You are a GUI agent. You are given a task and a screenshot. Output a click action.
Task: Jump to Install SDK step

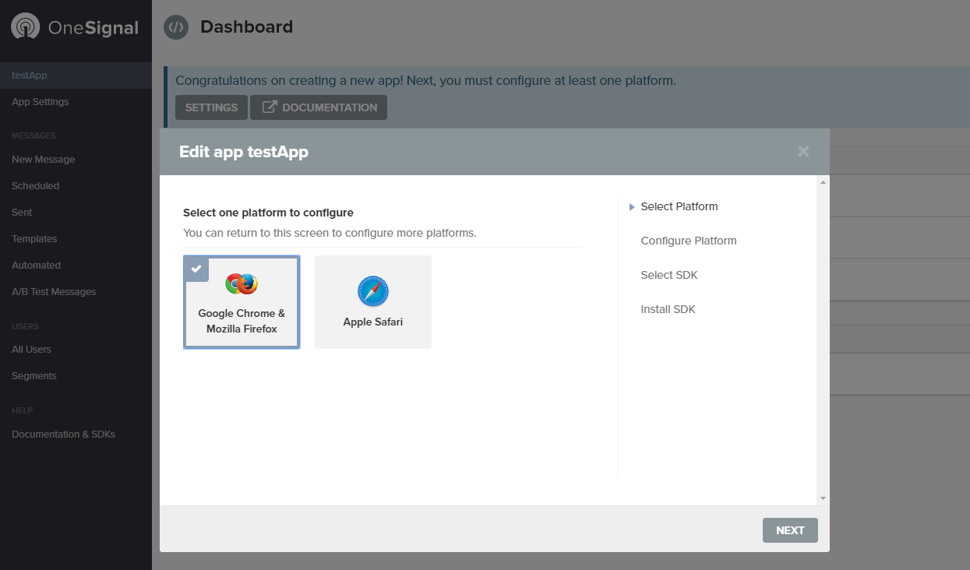coord(668,309)
